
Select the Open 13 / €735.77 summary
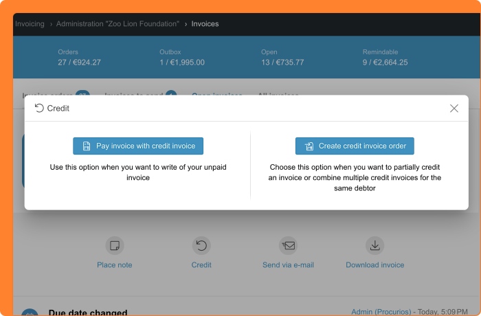282,58
